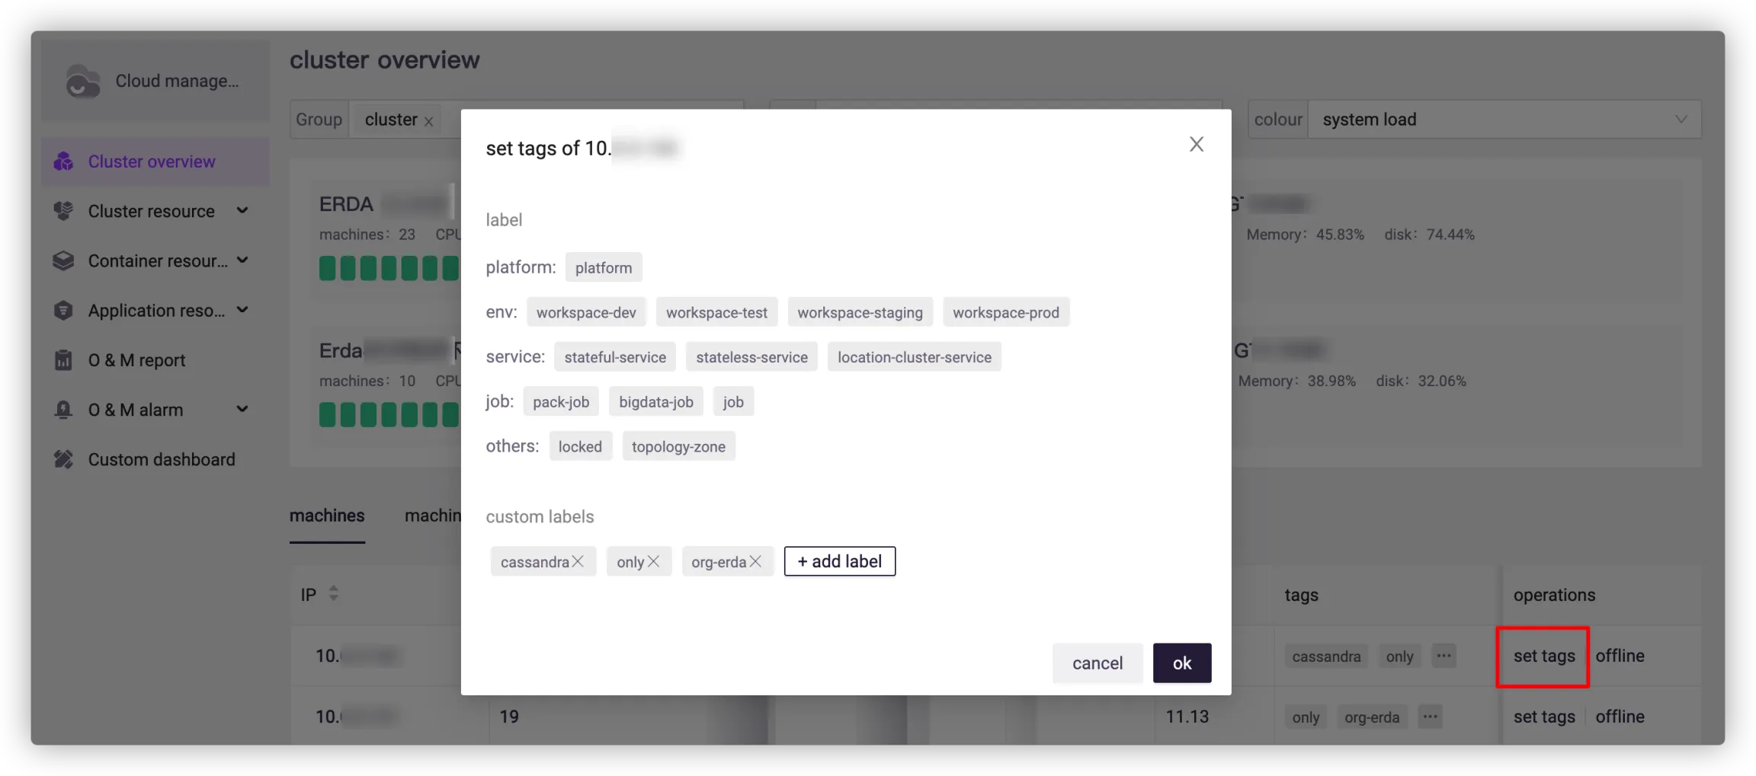The image size is (1756, 776).
Task: Click the Cluster overview sidebar icon
Action: [x=64, y=161]
